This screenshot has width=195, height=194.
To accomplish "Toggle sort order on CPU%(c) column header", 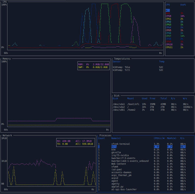I will click(x=159, y=138).
